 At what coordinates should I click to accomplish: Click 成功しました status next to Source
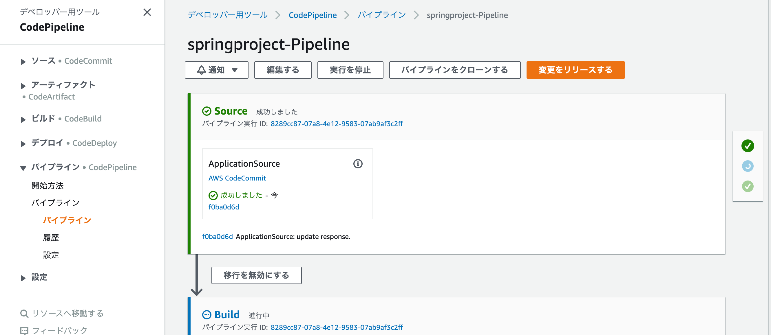point(277,112)
